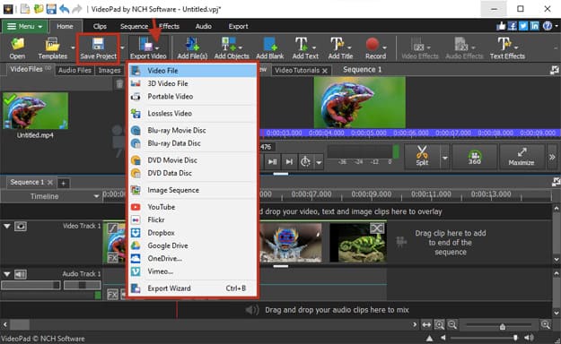Toggle the FX button on Audio Track 1

pos(112,295)
